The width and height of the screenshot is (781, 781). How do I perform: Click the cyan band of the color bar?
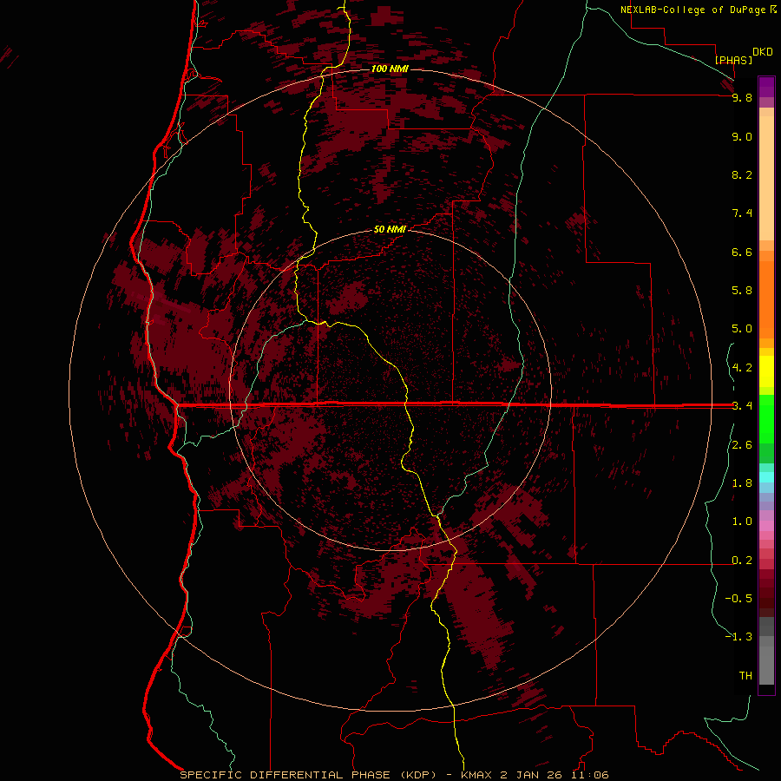point(766,477)
